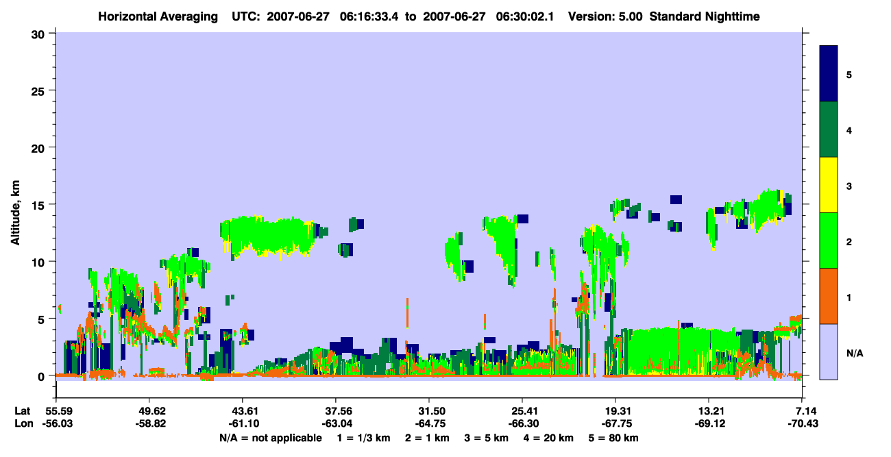Click the dark green colorbar segment labeled 4
891x457 pixels.
[829, 129]
